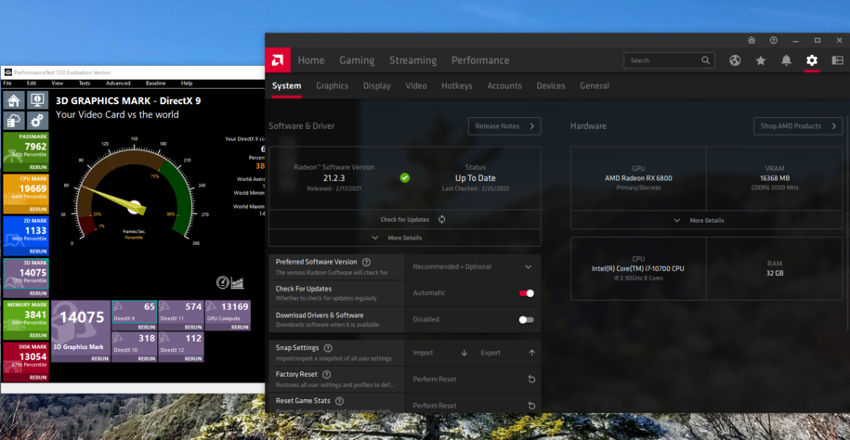This screenshot has width=850, height=440.
Task: Open the Edit menu in PerformanceTest
Action: point(32,84)
